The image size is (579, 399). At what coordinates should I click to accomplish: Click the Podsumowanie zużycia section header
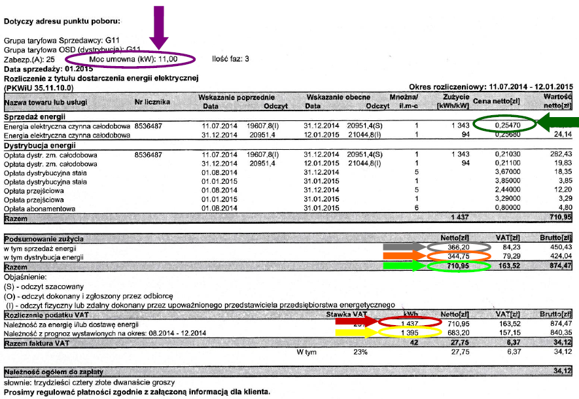[x=44, y=239]
